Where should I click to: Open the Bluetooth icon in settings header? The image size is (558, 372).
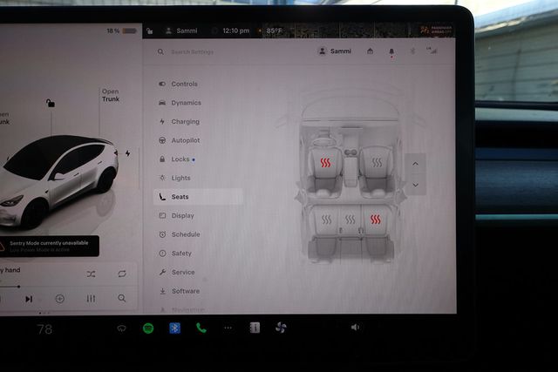pyautogui.click(x=412, y=51)
